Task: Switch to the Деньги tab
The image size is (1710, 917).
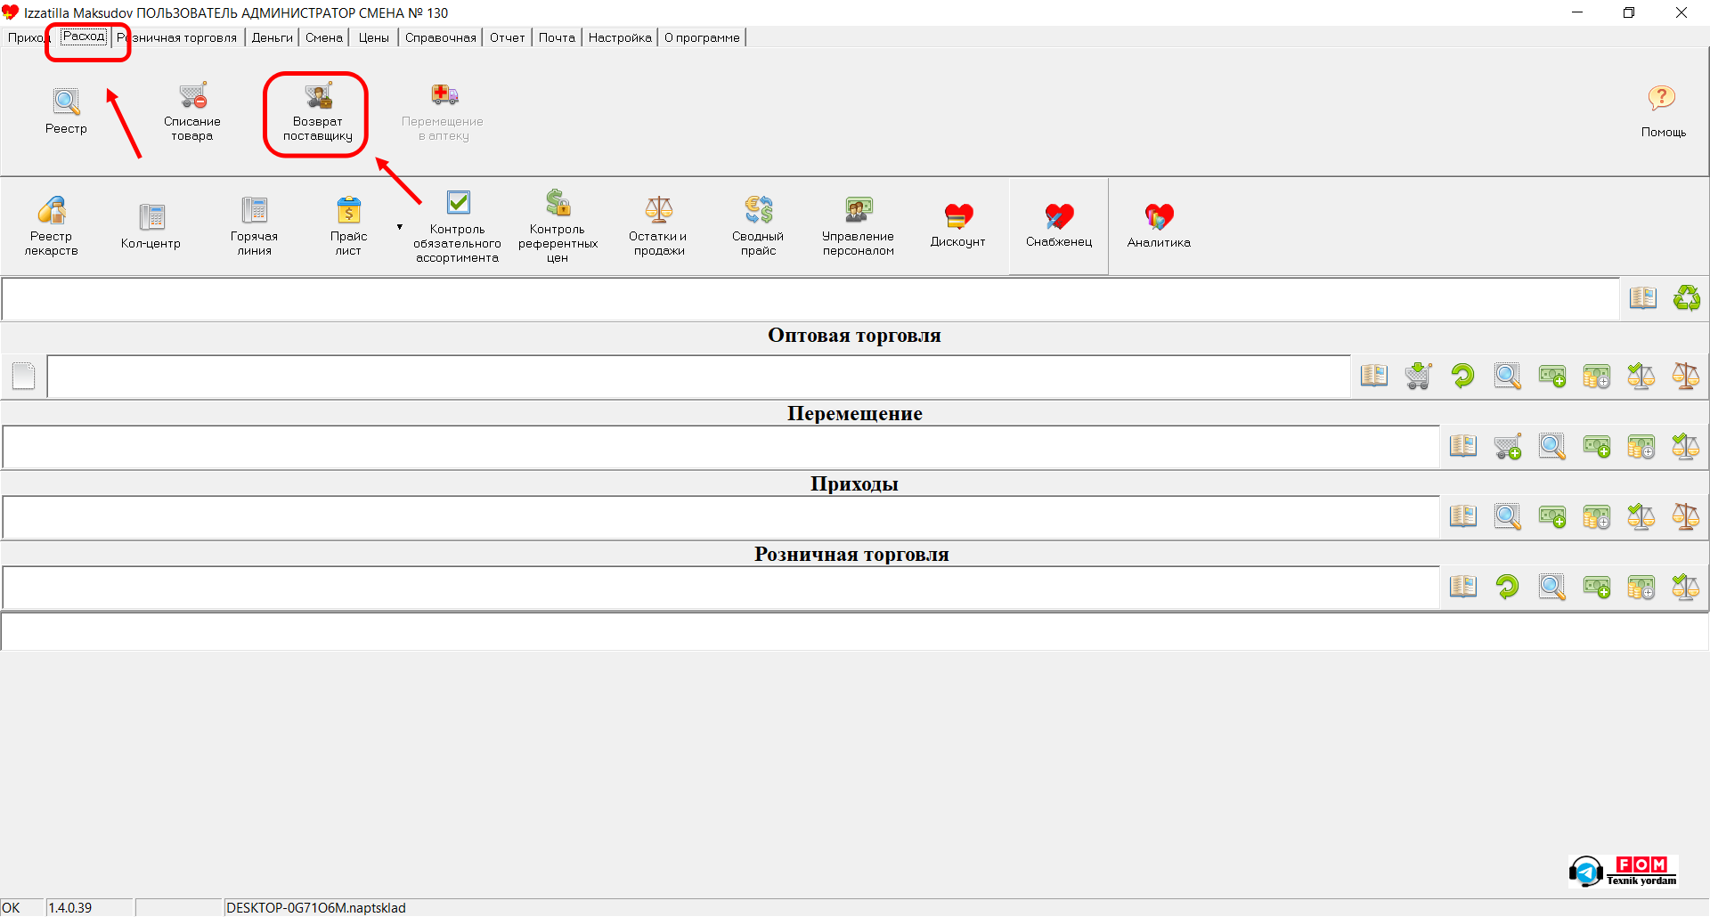Action: coord(272,37)
